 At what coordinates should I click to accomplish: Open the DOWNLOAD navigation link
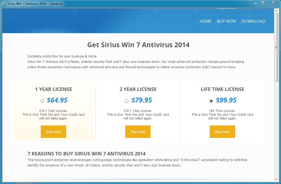pyautogui.click(x=253, y=21)
